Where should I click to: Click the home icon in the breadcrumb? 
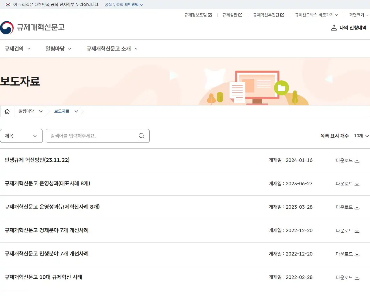pos(7,111)
